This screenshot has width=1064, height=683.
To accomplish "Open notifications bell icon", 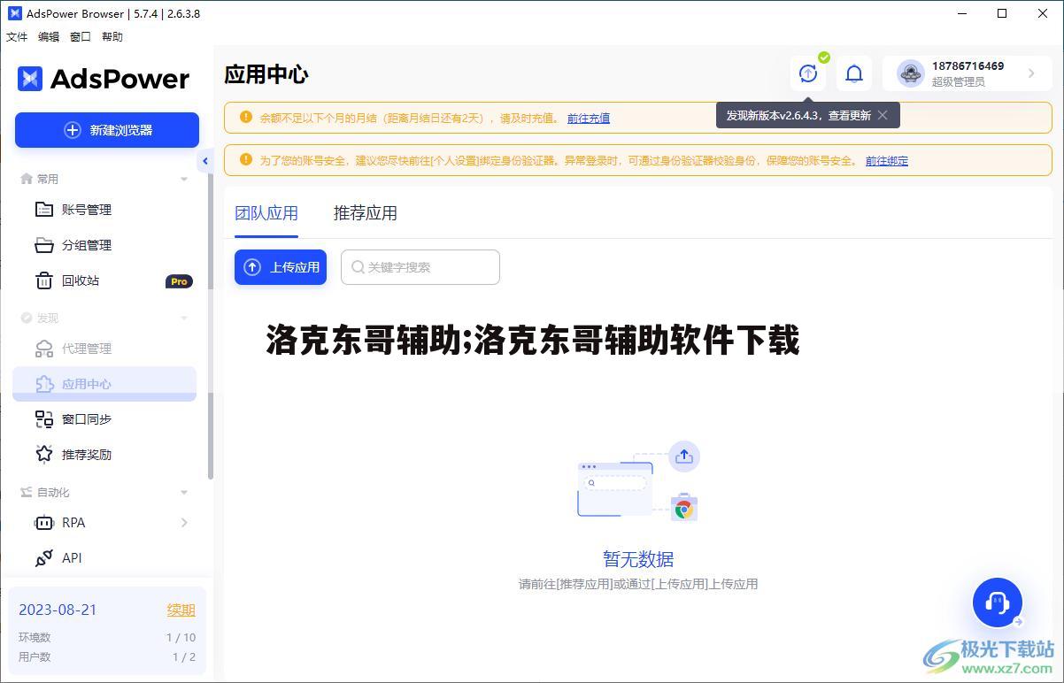I will [x=854, y=73].
